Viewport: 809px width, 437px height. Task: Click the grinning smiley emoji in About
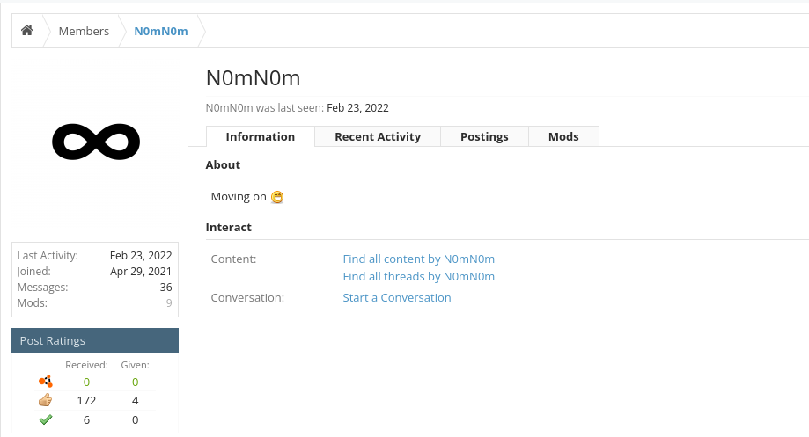277,197
